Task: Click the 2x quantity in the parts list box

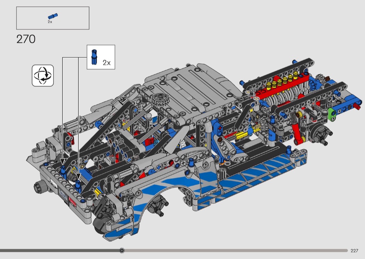Action: tap(50, 22)
